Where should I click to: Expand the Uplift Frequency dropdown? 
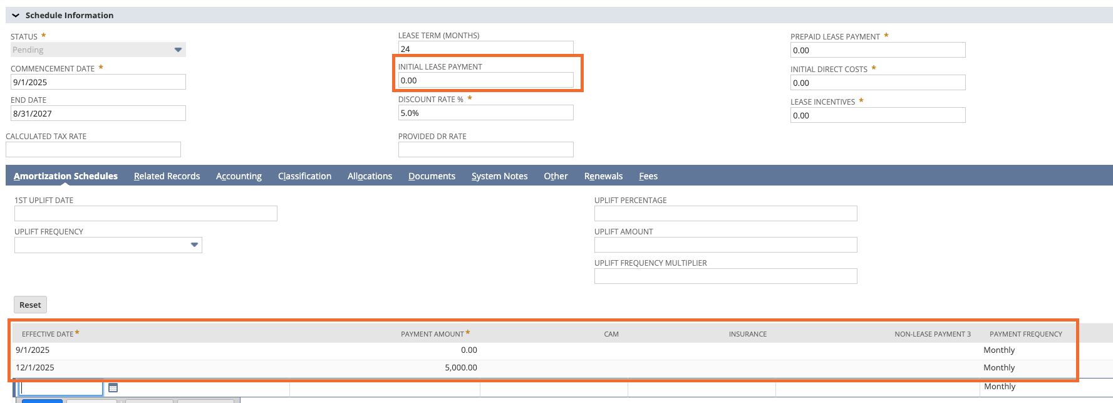(194, 245)
